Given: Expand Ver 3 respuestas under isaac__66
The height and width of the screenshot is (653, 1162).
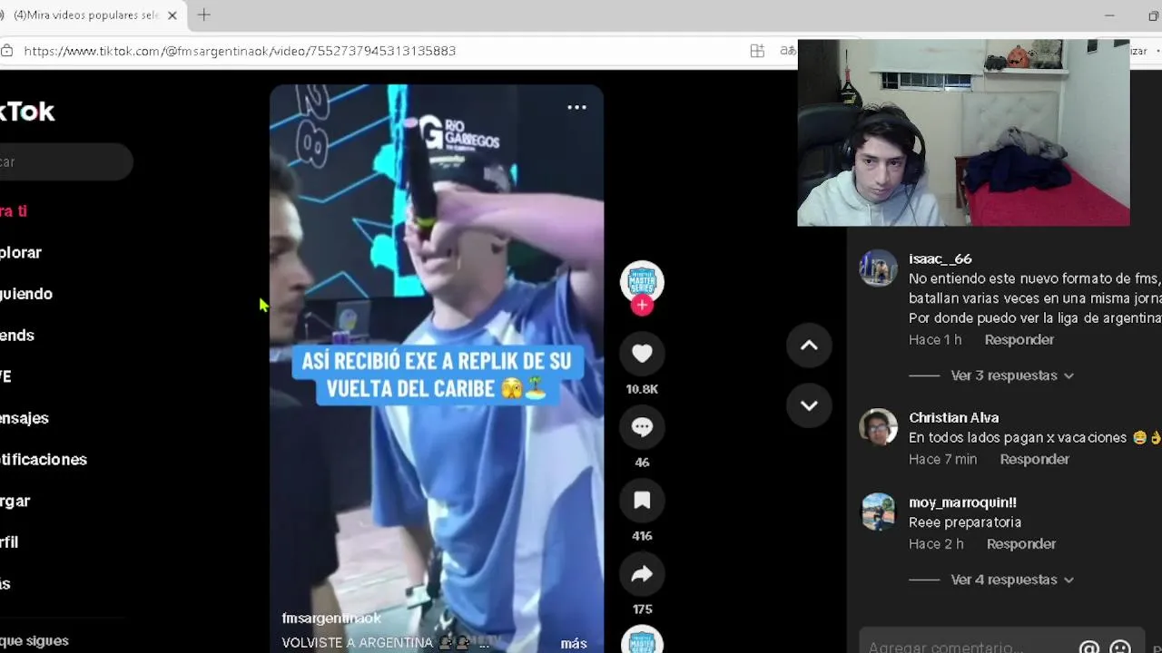Looking at the screenshot, I should point(1012,375).
